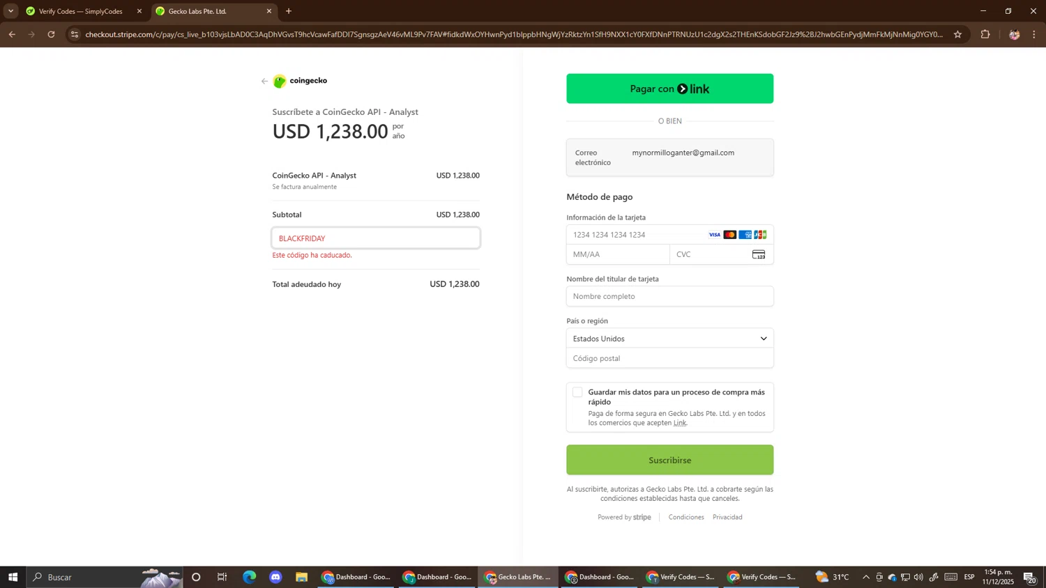This screenshot has width=1046, height=588.
Task: Open the Powered by Stripe link
Action: (624, 517)
